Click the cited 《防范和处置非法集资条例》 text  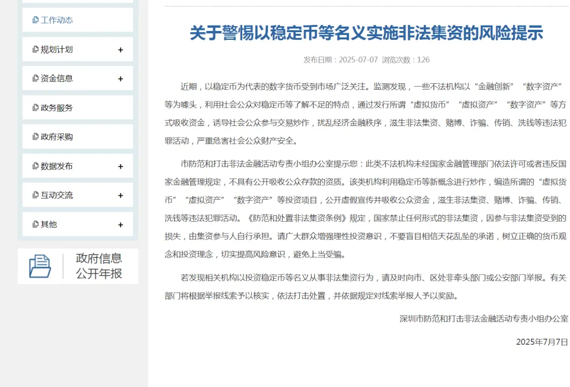click(x=297, y=218)
